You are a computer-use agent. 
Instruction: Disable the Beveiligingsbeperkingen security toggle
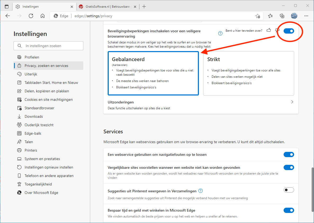coord(289,31)
